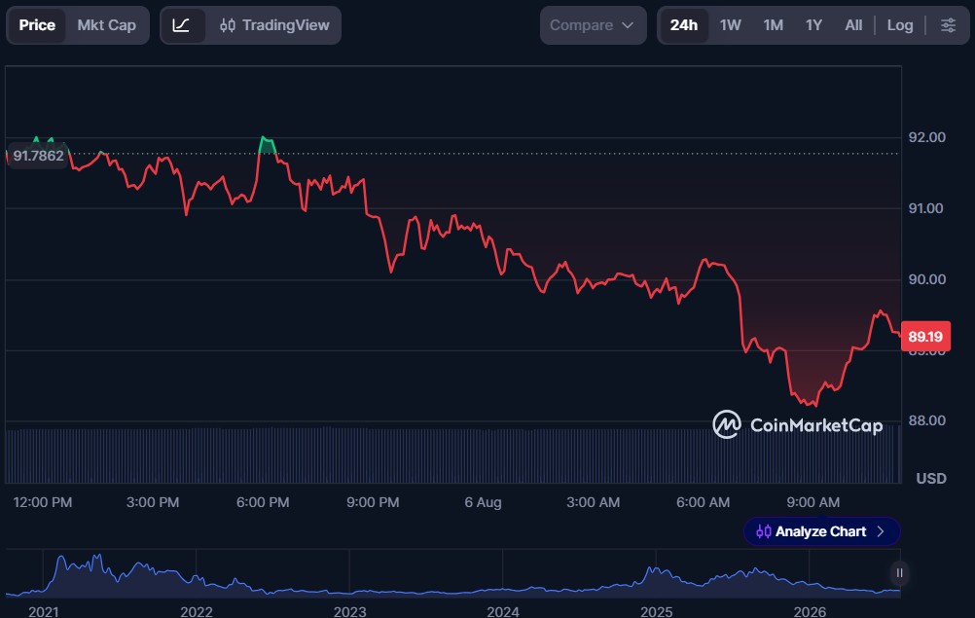Screen dimensions: 975x618
Task: Click 2025 on the history timeline
Action: click(656, 612)
